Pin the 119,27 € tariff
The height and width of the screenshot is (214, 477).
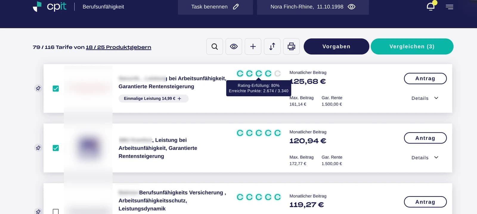pos(38,211)
